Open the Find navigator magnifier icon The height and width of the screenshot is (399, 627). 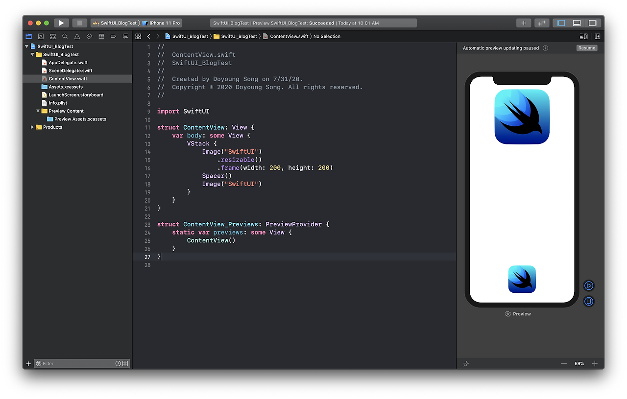pos(65,36)
